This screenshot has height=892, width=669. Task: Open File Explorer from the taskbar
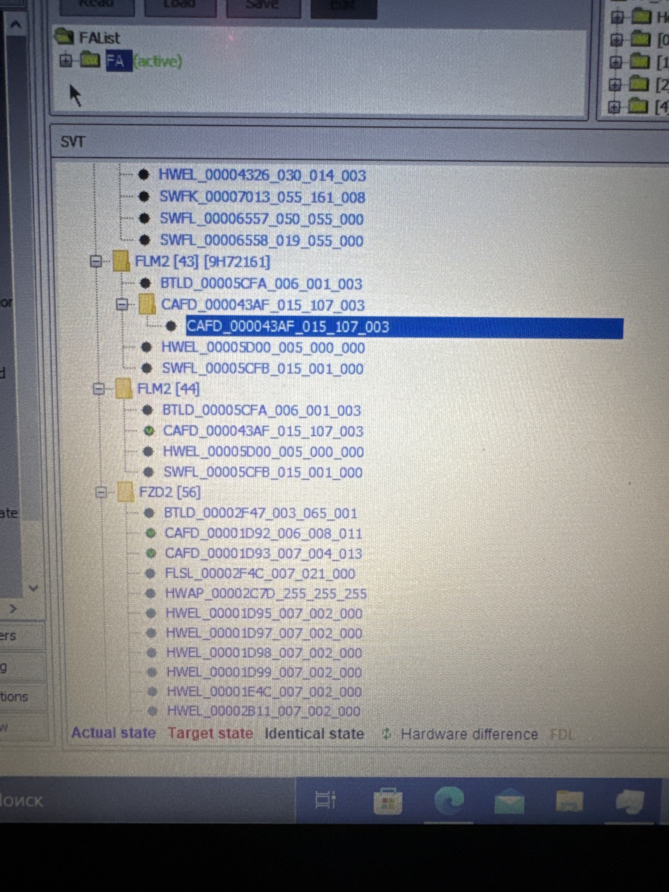[x=569, y=801]
